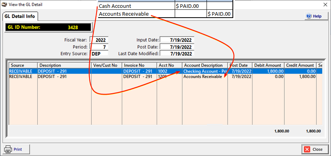Click the Input Date field
331x156 pixels.
click(x=177, y=40)
